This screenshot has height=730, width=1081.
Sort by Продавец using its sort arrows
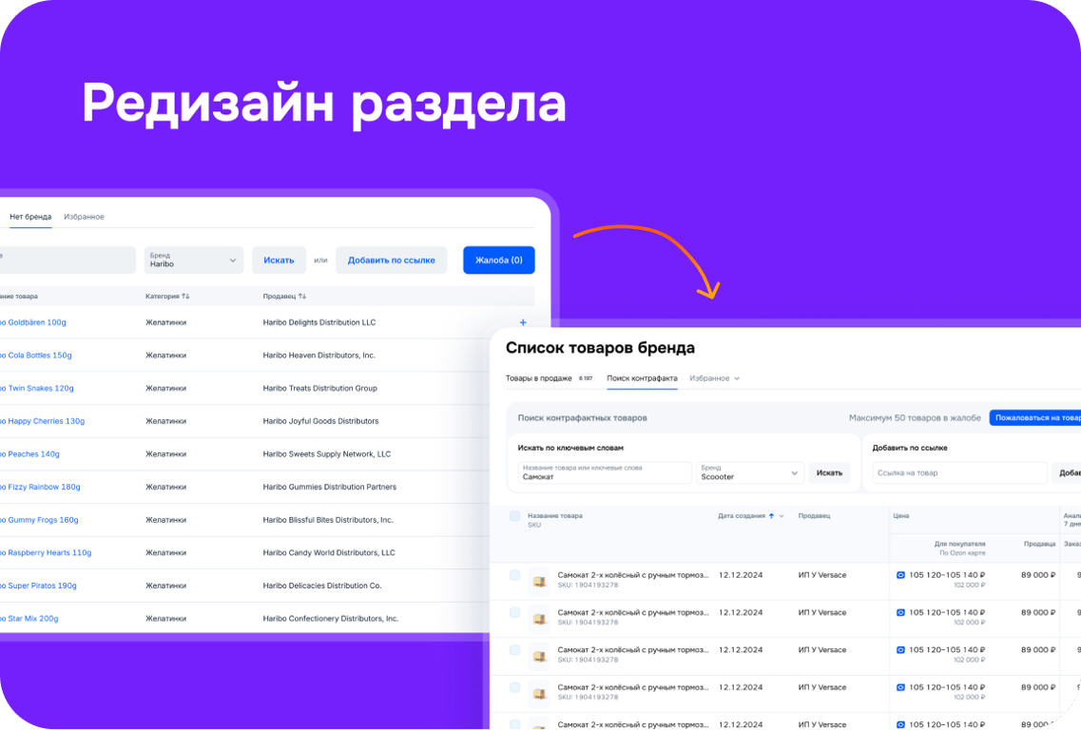302,297
